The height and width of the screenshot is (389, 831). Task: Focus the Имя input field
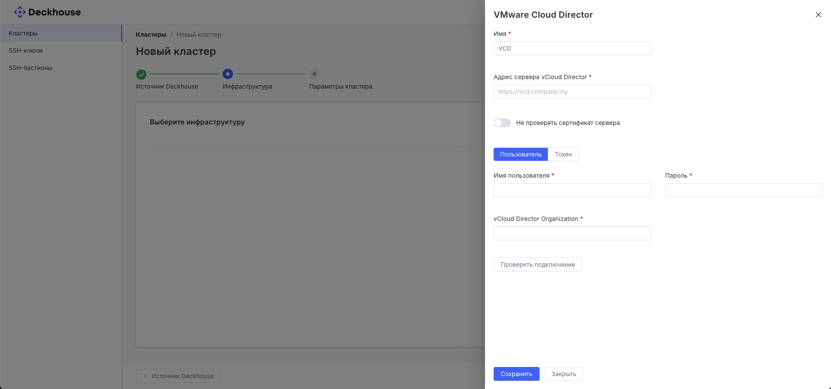click(x=572, y=48)
